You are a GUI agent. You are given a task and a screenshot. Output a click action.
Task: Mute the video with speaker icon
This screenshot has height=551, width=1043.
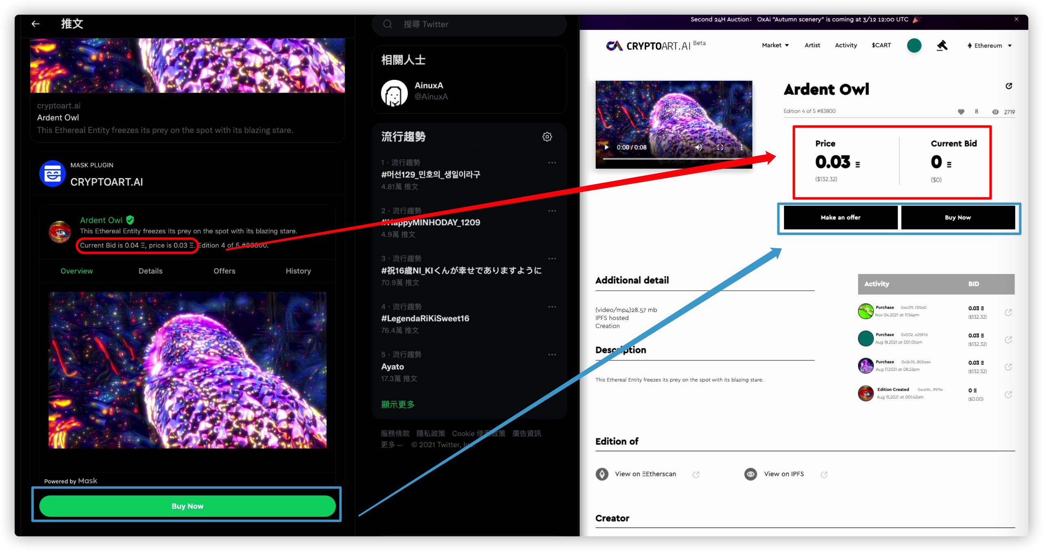tap(699, 148)
